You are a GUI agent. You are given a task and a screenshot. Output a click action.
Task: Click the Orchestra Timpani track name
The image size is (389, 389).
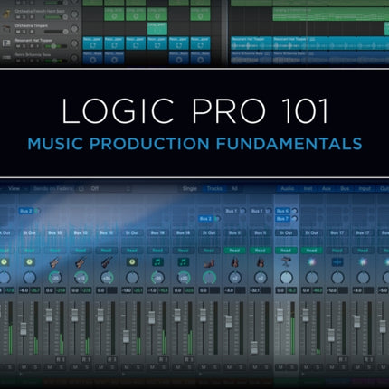(32, 25)
